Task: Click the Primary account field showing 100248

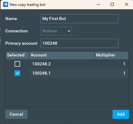Action: click(x=79, y=43)
